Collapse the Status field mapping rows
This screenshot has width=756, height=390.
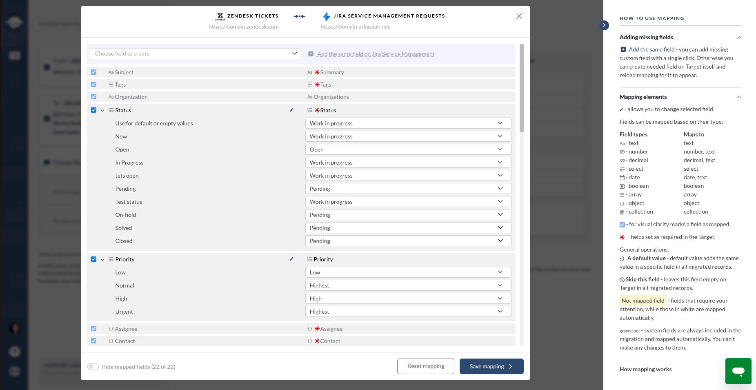pyautogui.click(x=102, y=110)
